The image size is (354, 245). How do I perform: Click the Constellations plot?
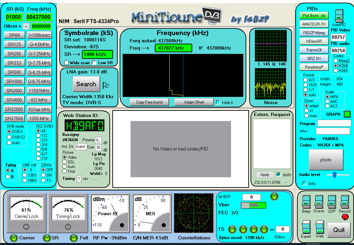[194, 213]
